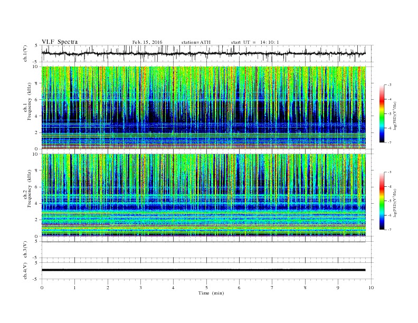
Task: Click the time axis tick label "10"
Action: 371,288
